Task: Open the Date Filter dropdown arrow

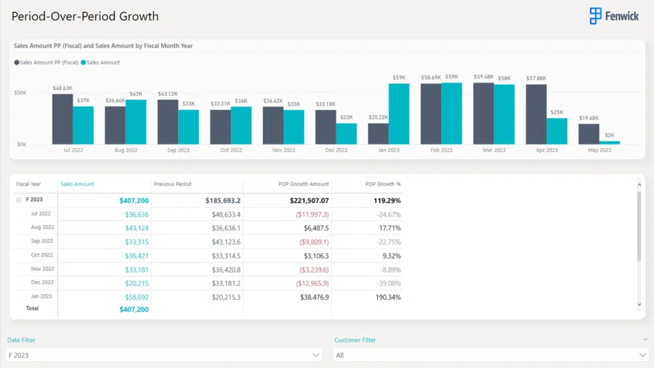Action: [316, 355]
